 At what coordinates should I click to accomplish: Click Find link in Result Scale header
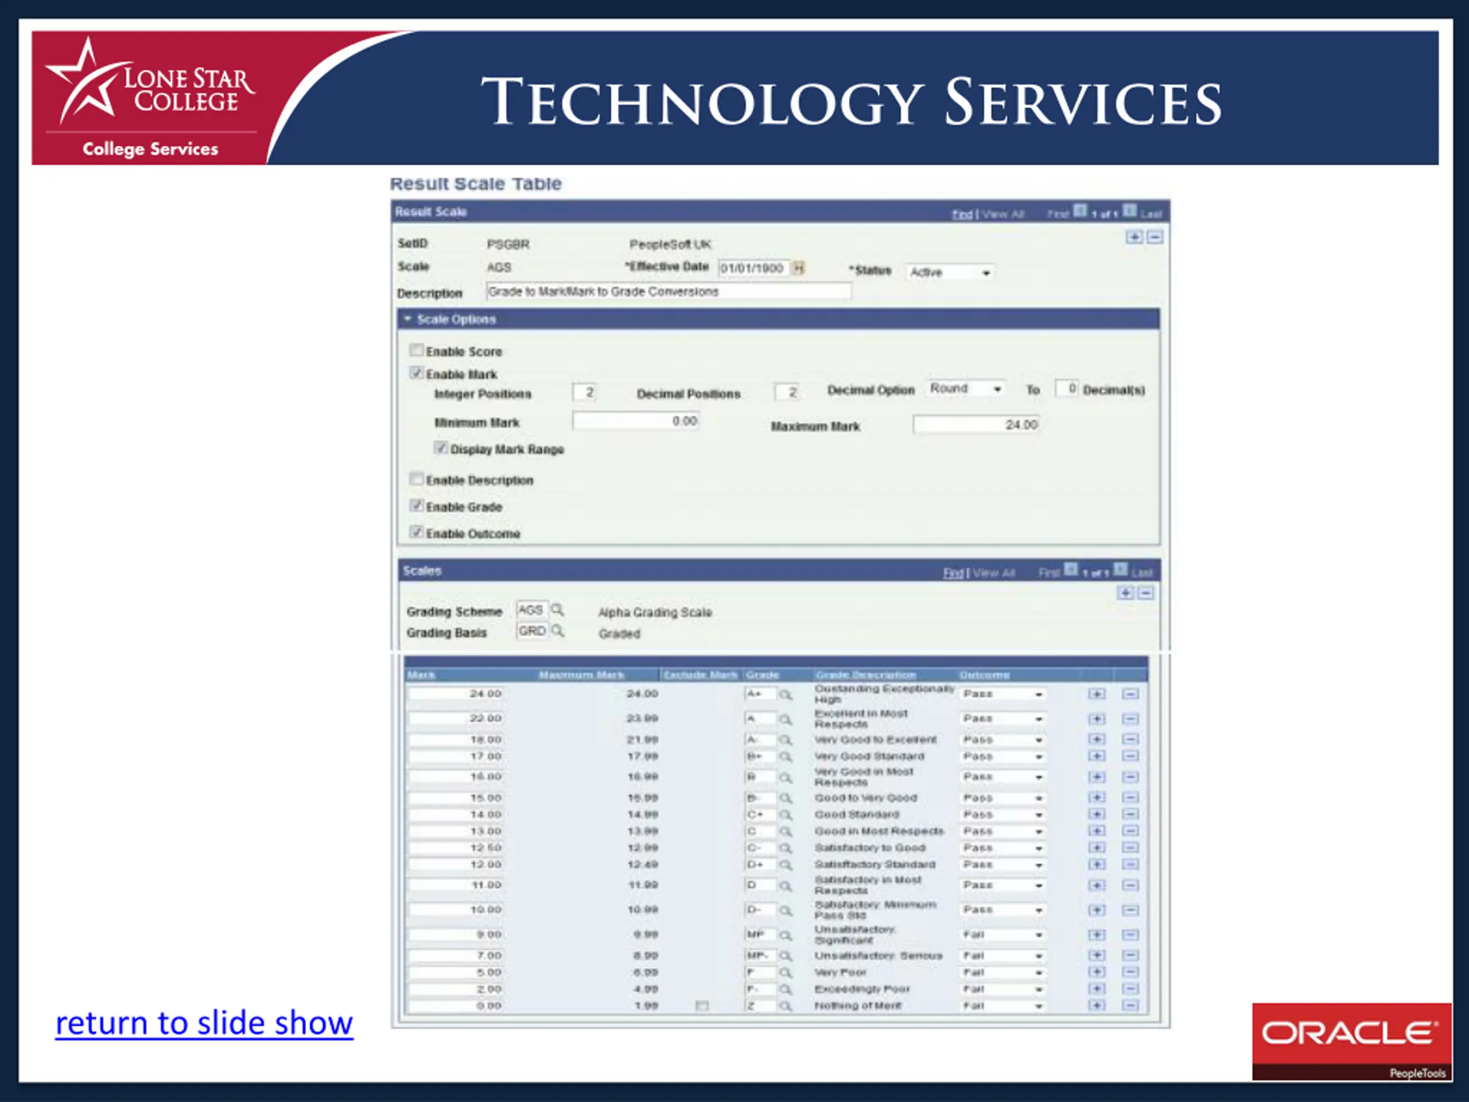click(x=962, y=214)
